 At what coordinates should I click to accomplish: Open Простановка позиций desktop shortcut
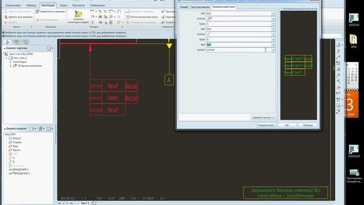pyautogui.click(x=354, y=175)
